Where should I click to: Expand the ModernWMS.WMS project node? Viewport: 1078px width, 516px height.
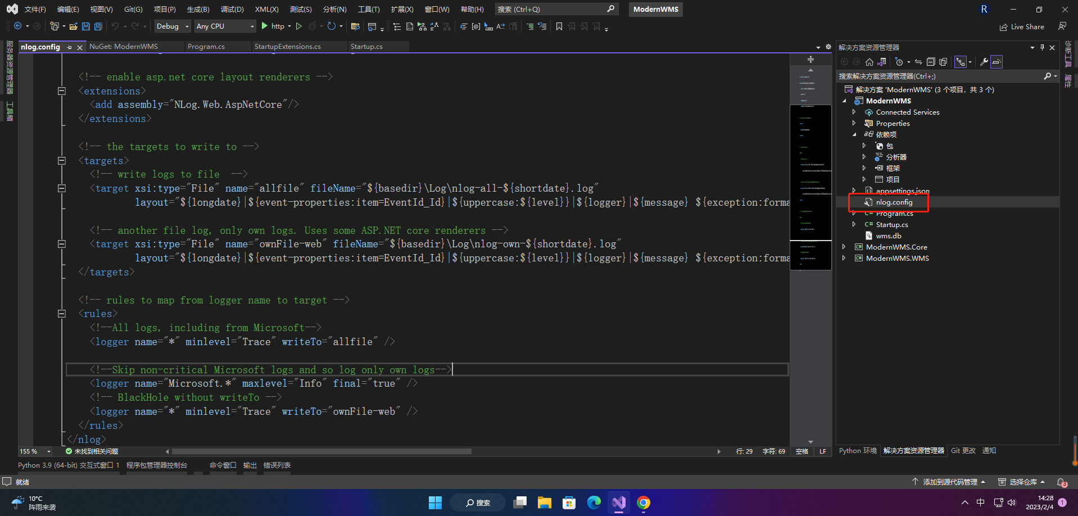point(844,258)
